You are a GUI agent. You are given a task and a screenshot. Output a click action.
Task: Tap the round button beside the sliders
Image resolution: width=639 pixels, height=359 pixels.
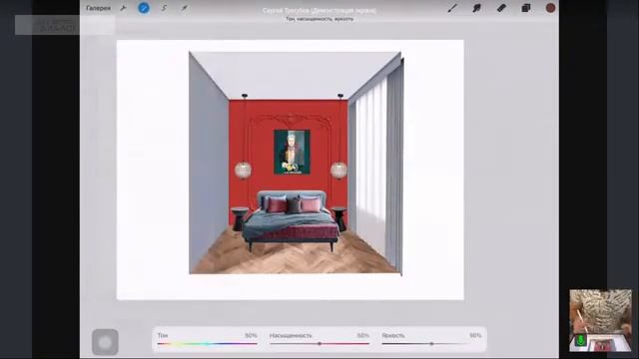click(105, 342)
